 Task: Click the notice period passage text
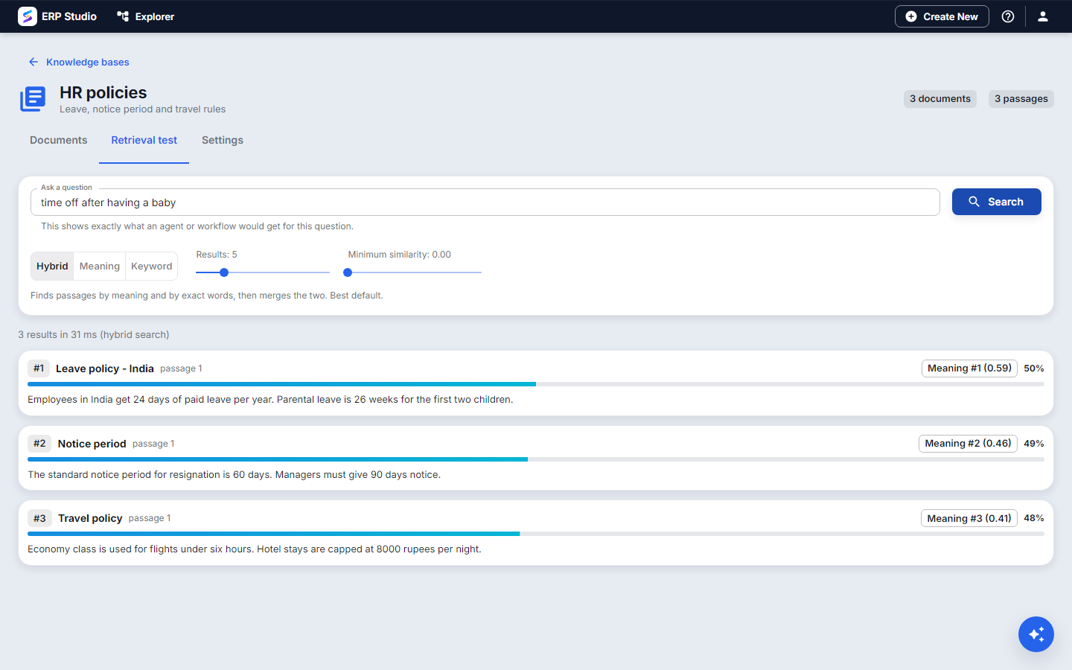tap(234, 475)
